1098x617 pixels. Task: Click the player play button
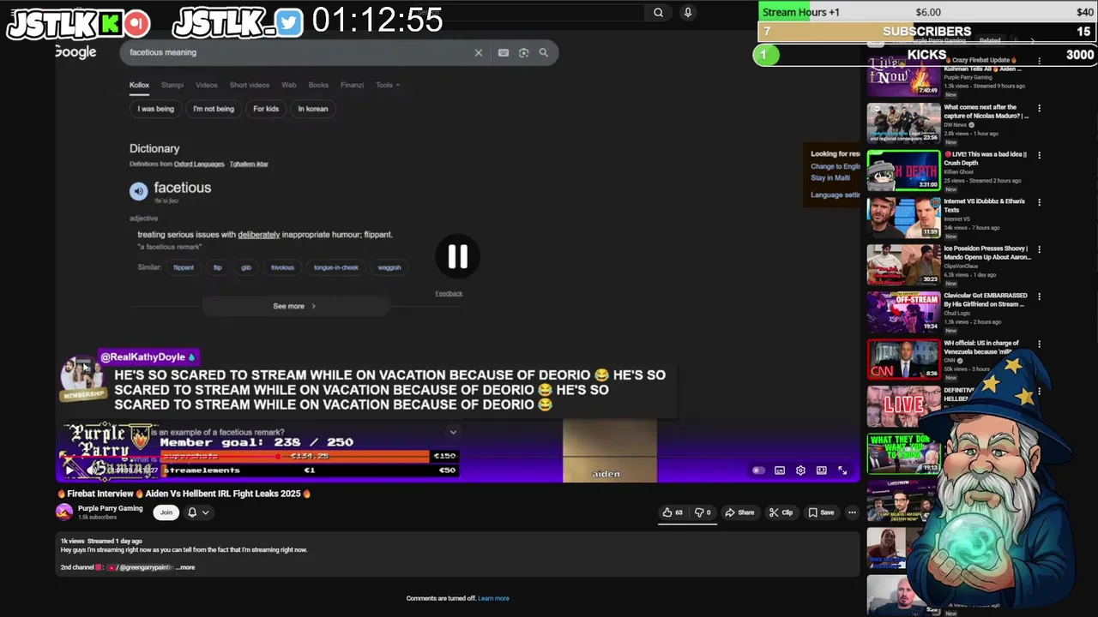[69, 470]
